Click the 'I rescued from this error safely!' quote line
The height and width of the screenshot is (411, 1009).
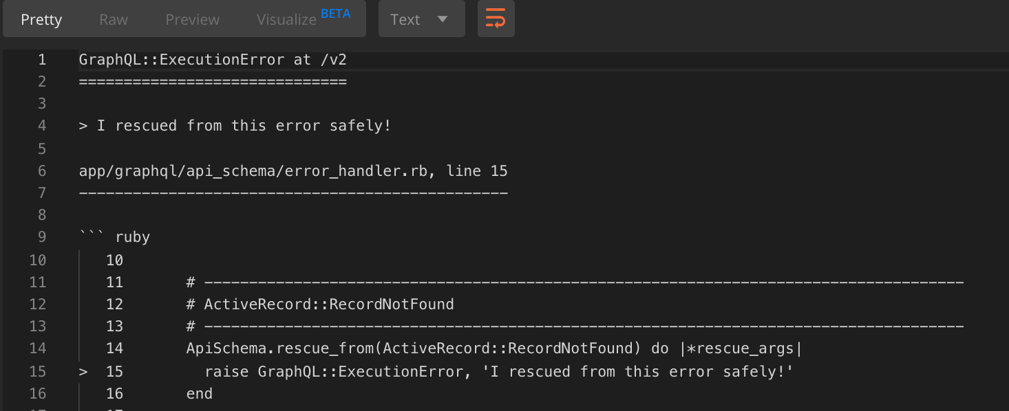click(235, 126)
